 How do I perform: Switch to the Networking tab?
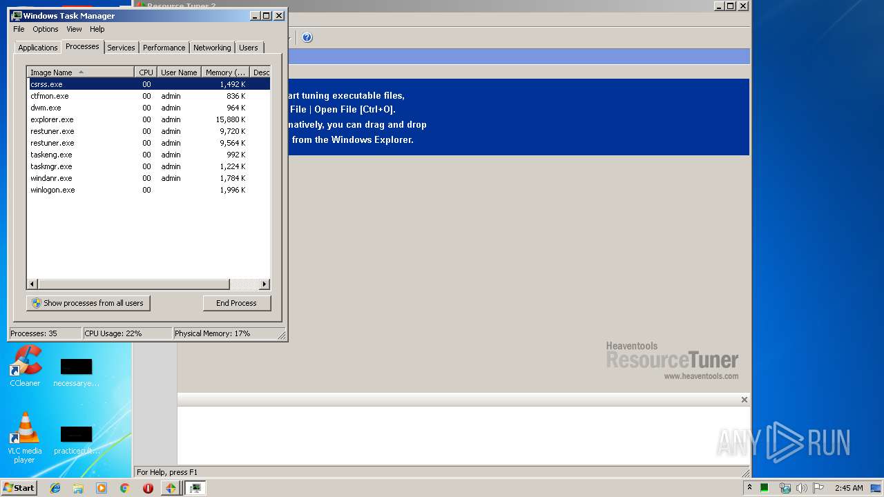pyautogui.click(x=212, y=48)
